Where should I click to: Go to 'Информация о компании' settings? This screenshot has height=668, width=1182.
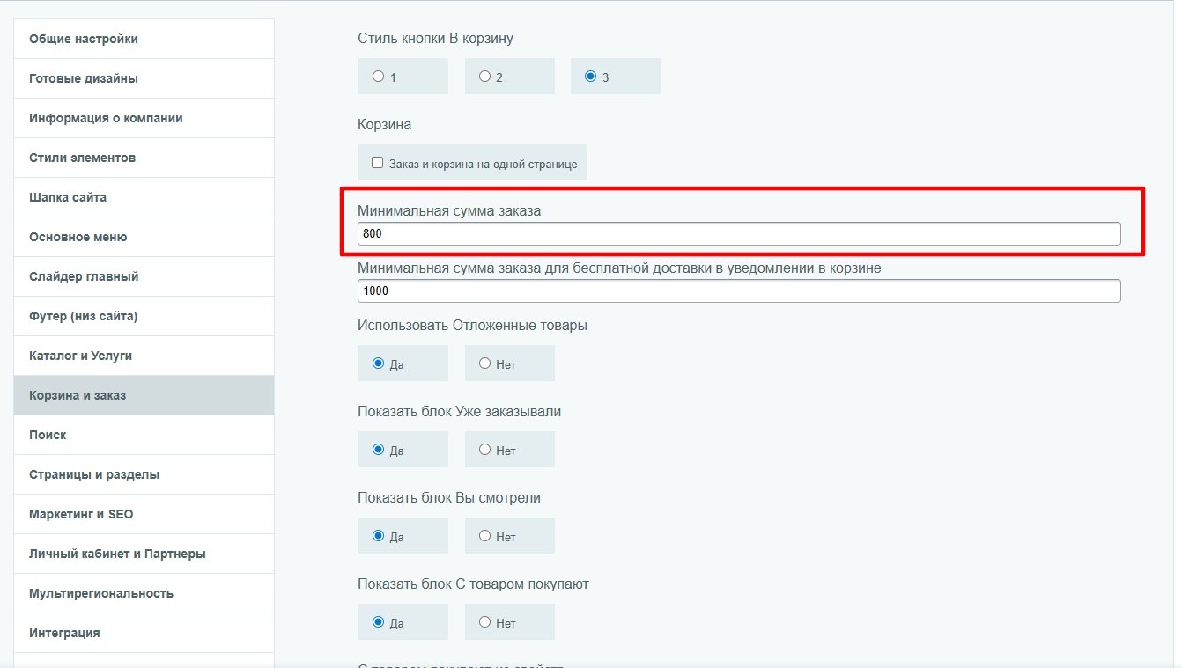[106, 118]
